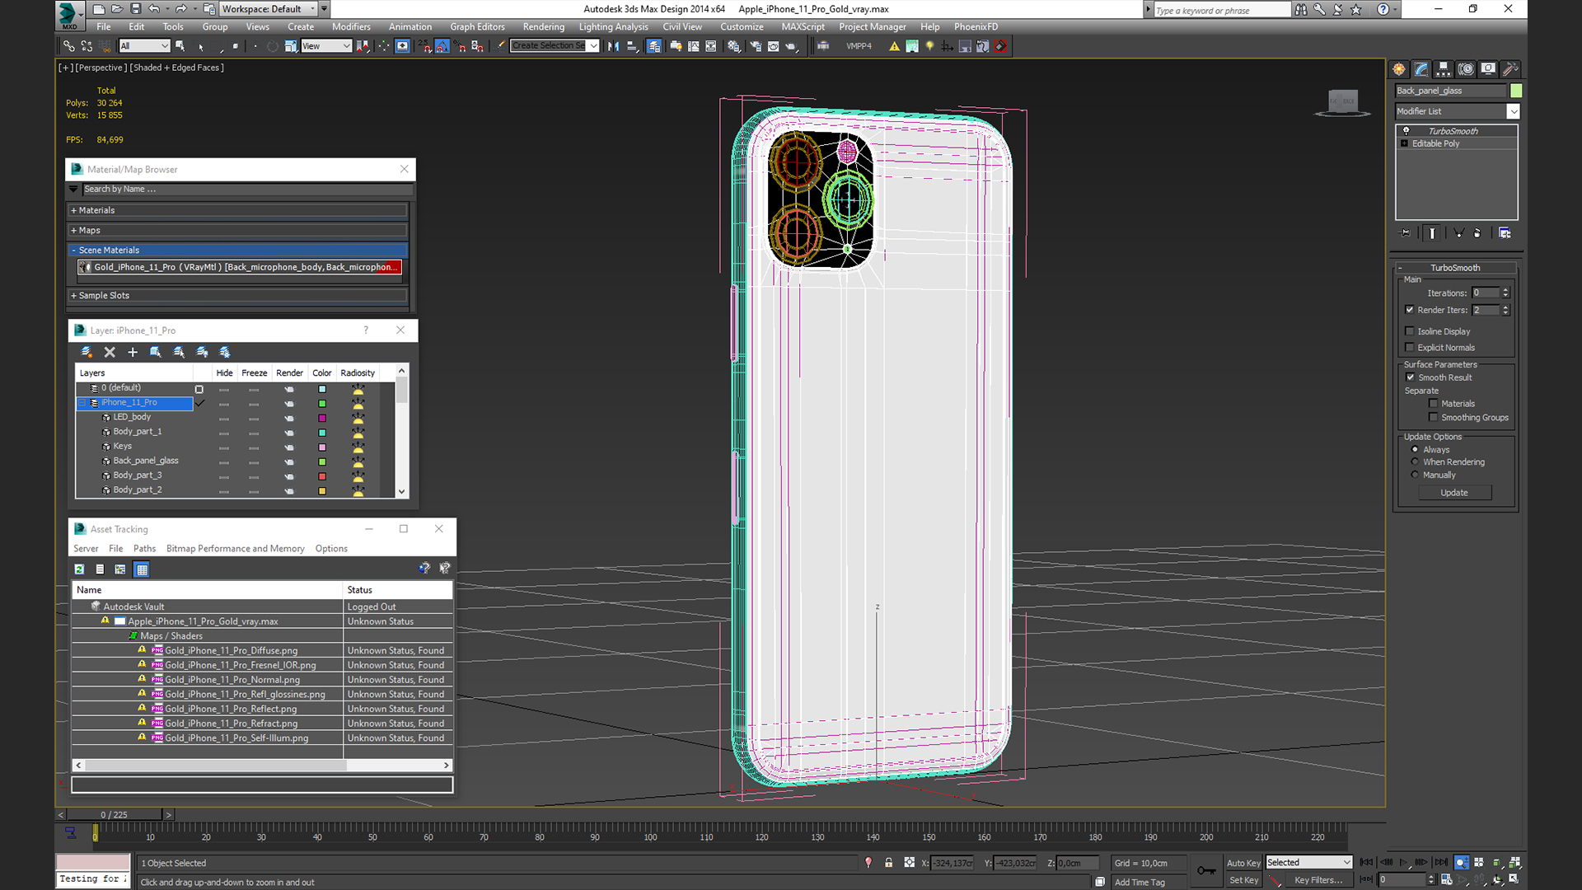Image resolution: width=1582 pixels, height=890 pixels.
Task: Click the Back_panel_glass object color swatch
Action: pyautogui.click(x=1516, y=91)
